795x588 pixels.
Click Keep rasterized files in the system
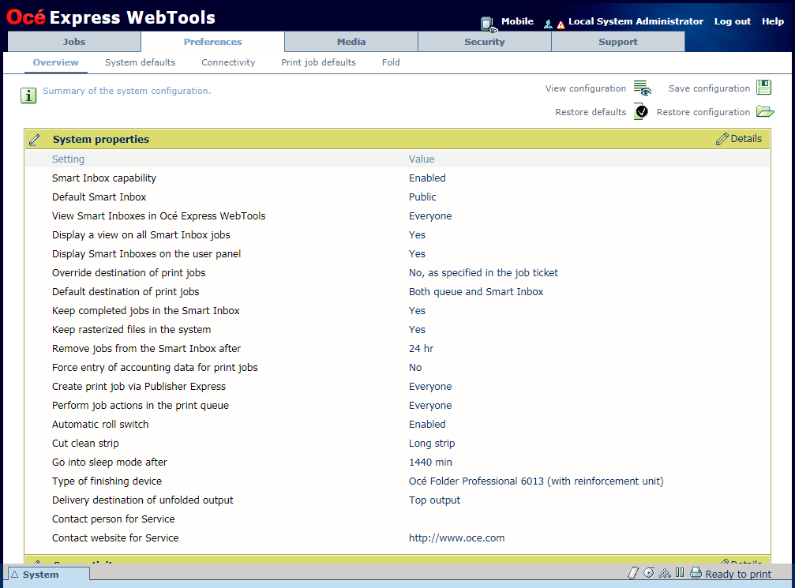[x=131, y=329]
